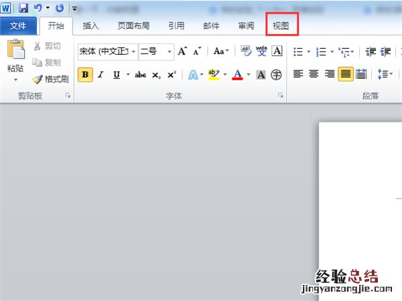Open Bullets library dropdown arrow
Screen dimensions: 402x301
[x=309, y=52]
